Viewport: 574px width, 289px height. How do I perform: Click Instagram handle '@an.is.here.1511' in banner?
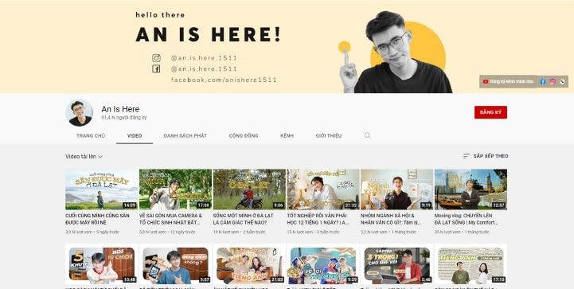(x=204, y=58)
